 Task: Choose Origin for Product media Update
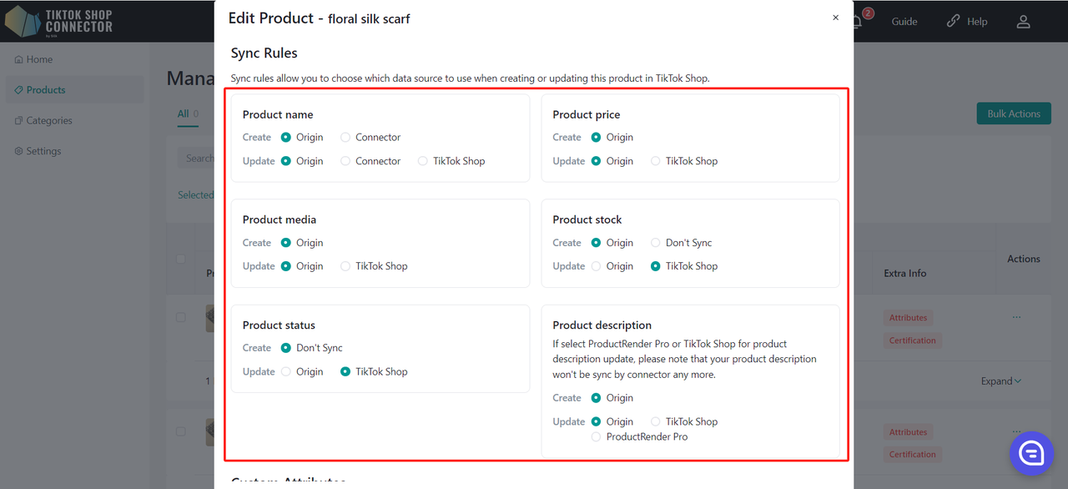coord(286,266)
